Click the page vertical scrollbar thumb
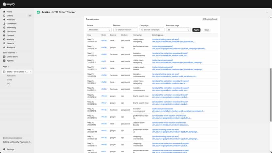Viewport: 272px width, 153px height. coord(271,95)
